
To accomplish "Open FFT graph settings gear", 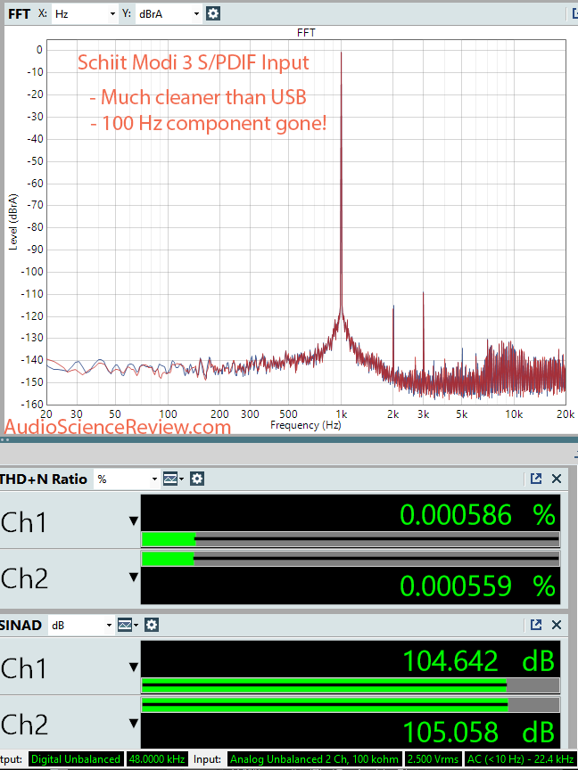I will 213,13.
